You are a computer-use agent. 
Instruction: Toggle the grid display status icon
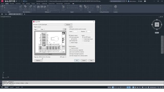(x=113, y=87)
